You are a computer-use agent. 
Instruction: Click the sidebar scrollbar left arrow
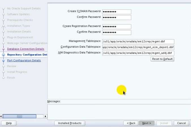(x=1, y=116)
